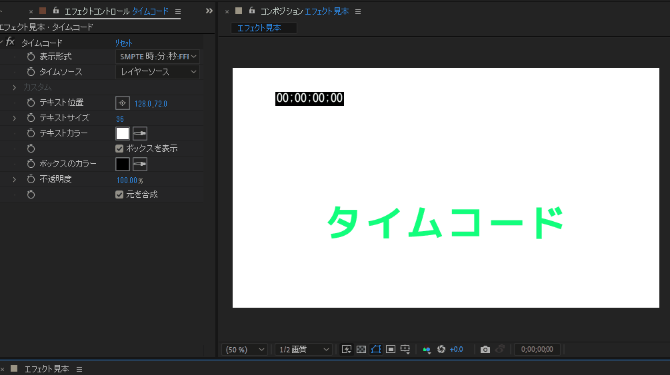Screen dimensions: 670x375
Task: Collapse the タイムコード effect twirl
Action: (2, 42)
